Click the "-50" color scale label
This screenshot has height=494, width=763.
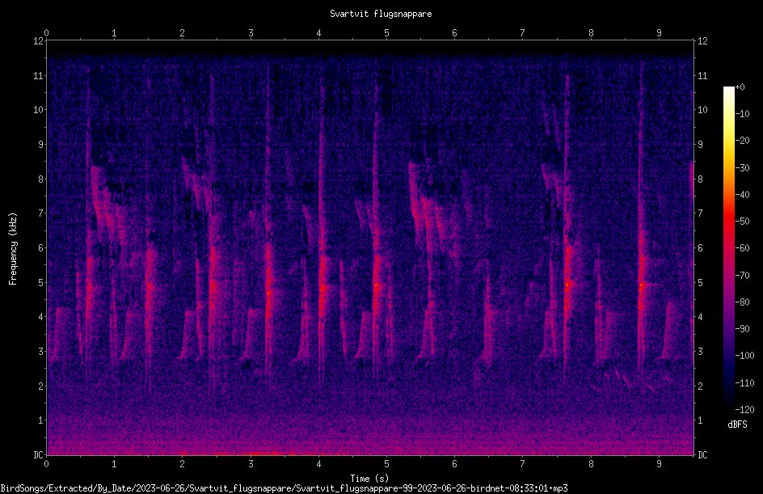pos(743,222)
